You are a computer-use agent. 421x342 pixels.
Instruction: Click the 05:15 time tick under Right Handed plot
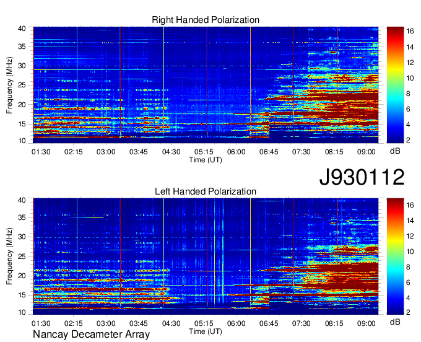pos(204,152)
